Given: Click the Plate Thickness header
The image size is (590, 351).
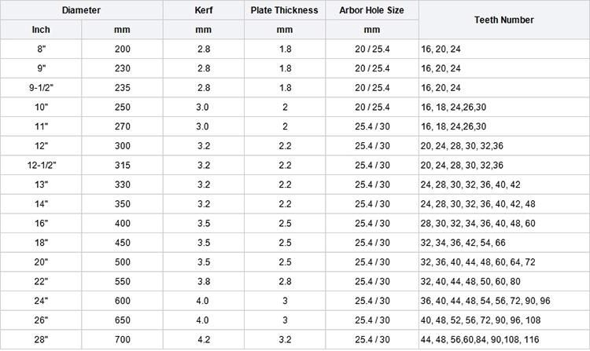Looking at the screenshot, I should click(x=285, y=10).
